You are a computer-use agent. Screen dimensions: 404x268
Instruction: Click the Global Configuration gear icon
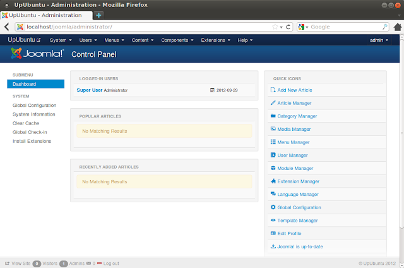point(273,207)
